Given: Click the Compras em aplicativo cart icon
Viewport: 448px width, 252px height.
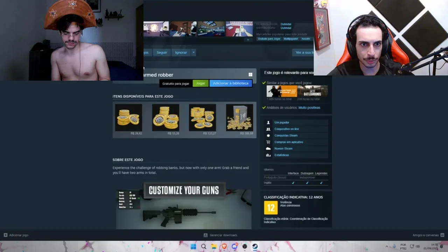Looking at the screenshot, I should tap(268, 142).
